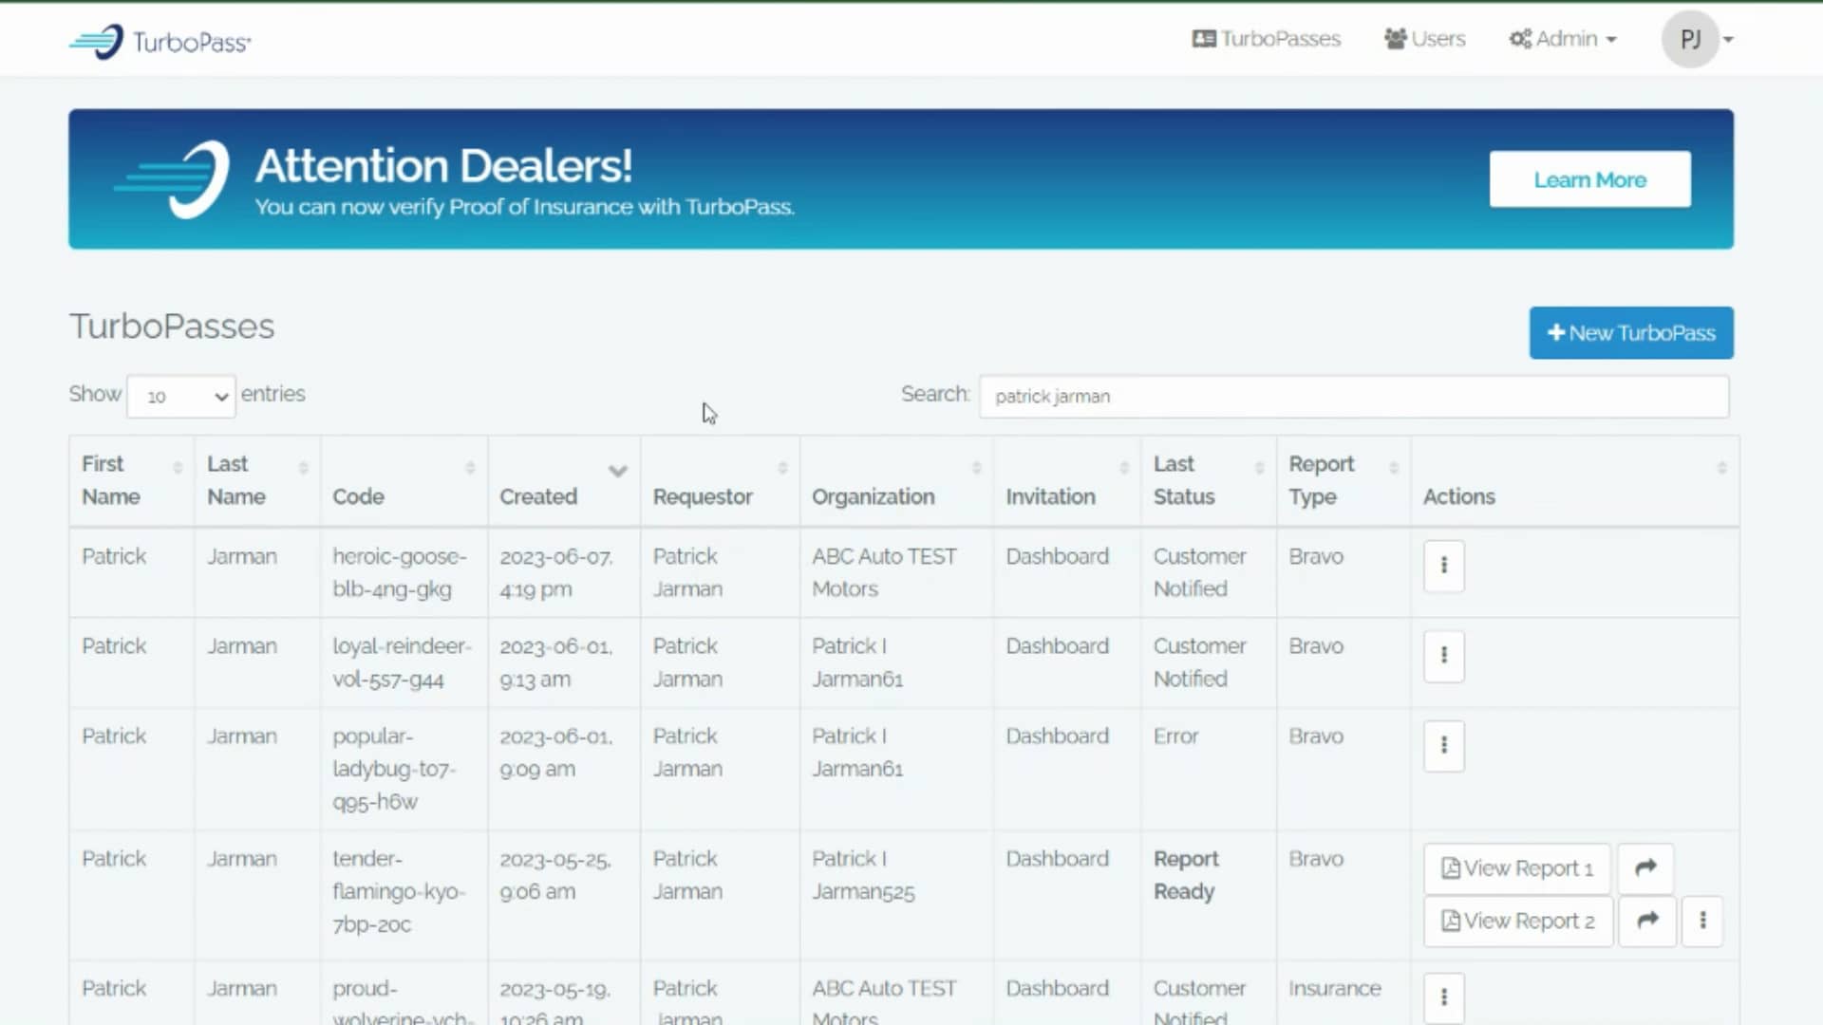Open the Show entries dropdown
The width and height of the screenshot is (1823, 1025).
click(x=180, y=397)
